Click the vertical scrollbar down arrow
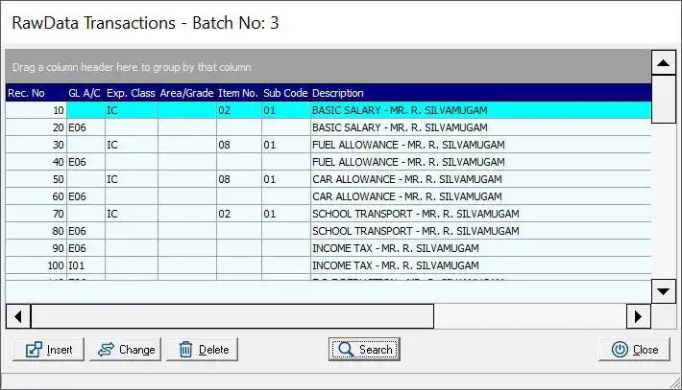 point(664,291)
